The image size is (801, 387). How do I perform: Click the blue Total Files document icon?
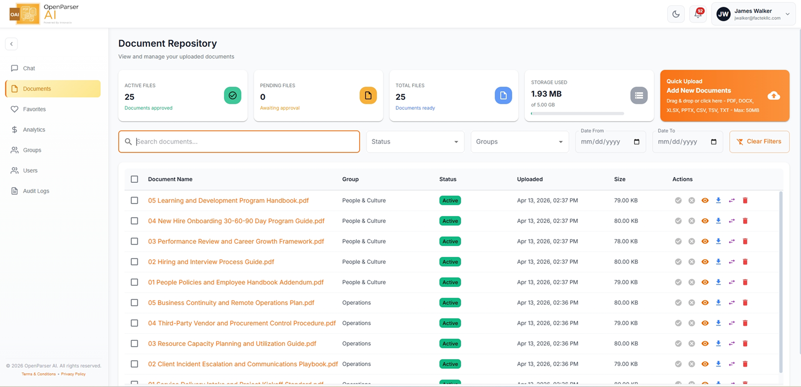coord(503,96)
